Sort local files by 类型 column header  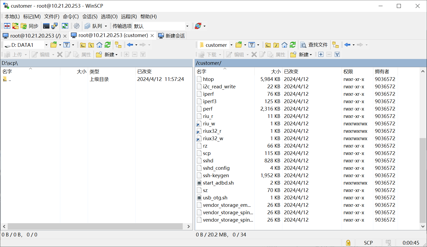(x=112, y=71)
